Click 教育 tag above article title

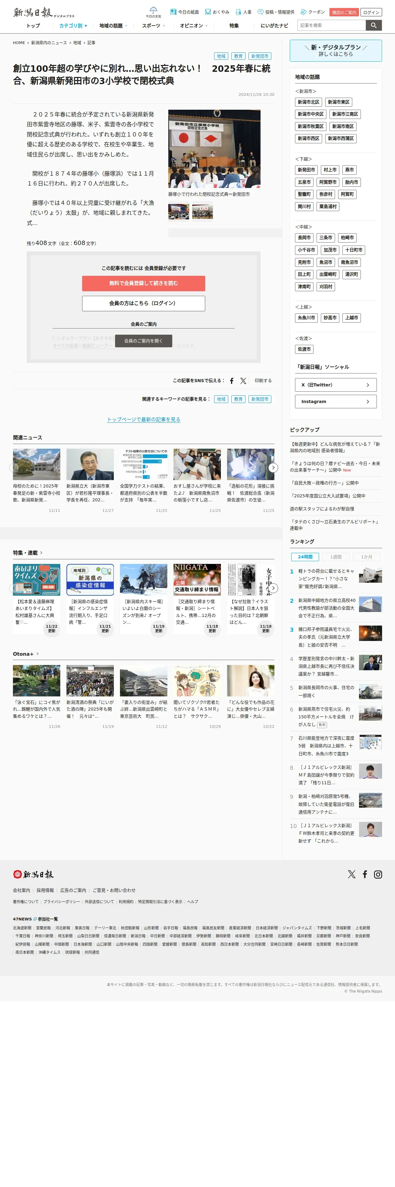tap(238, 56)
